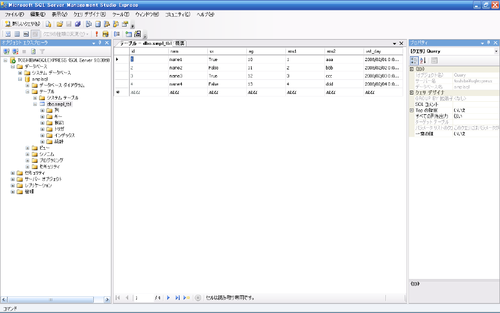Collapse the smplsql database node
500x313 pixels.
point(20,79)
